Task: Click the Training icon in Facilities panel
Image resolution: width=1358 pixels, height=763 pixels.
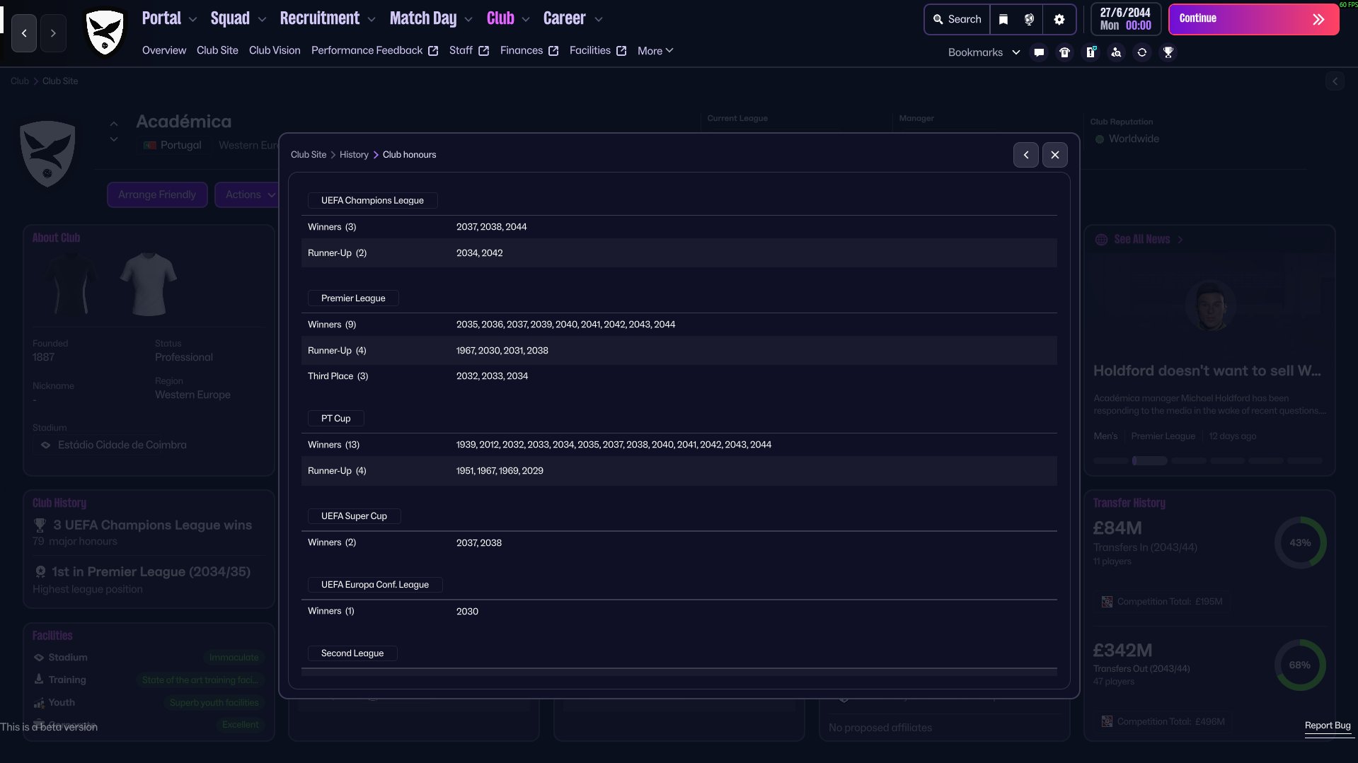Action: point(39,680)
